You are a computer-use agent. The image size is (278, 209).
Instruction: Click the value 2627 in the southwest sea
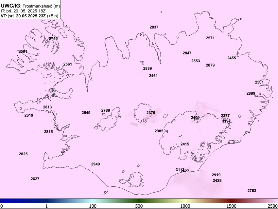[35, 179]
